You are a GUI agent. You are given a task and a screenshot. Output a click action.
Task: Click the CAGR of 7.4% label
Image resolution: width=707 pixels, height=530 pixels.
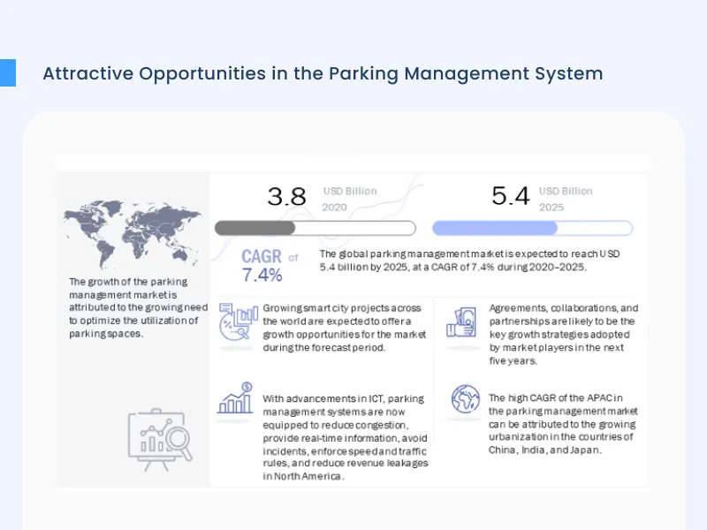(x=265, y=266)
